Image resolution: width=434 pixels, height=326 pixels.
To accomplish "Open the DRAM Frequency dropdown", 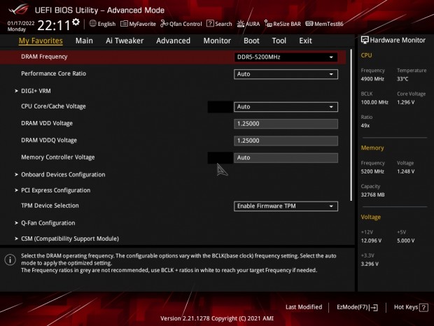I will (x=286, y=57).
